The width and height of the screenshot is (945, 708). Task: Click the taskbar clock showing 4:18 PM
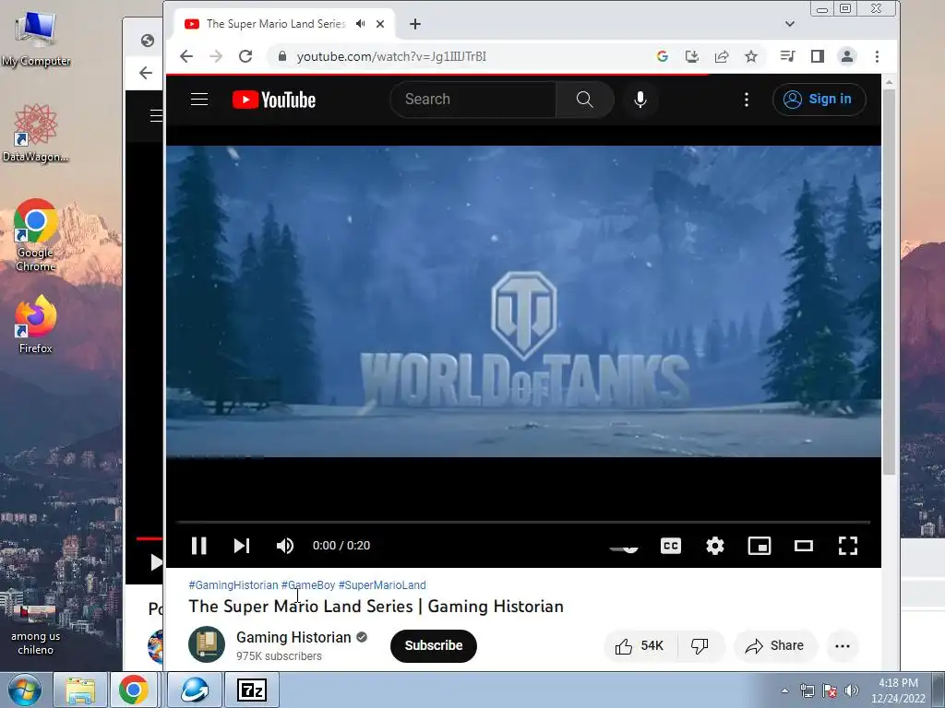click(x=898, y=690)
